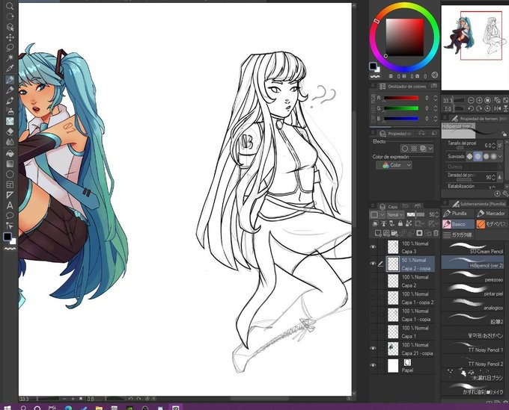
Task: Hide layer Capa 3
Action: [x=373, y=247]
